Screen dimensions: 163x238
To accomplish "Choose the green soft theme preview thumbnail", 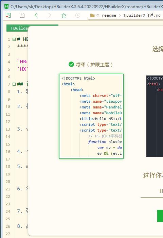I will coord(91,116).
